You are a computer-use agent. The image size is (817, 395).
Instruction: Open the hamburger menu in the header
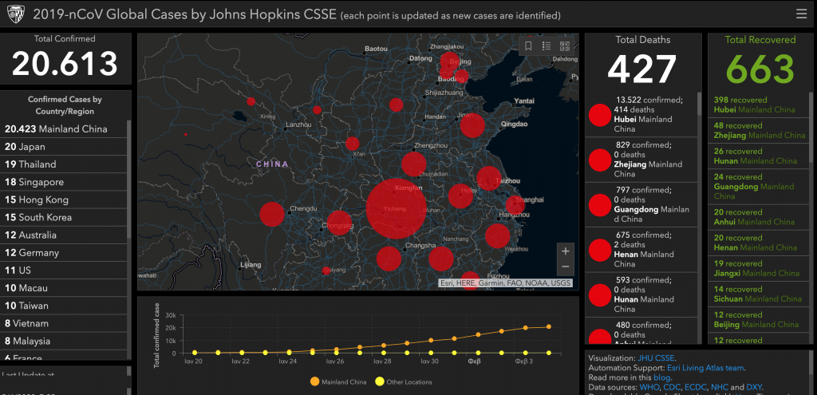point(801,14)
